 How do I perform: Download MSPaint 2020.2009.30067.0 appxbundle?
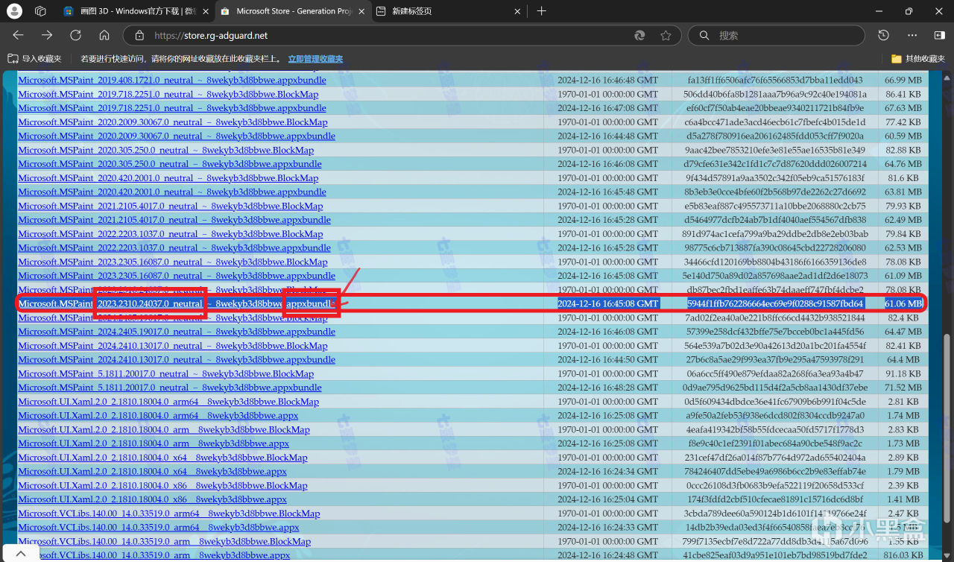177,136
